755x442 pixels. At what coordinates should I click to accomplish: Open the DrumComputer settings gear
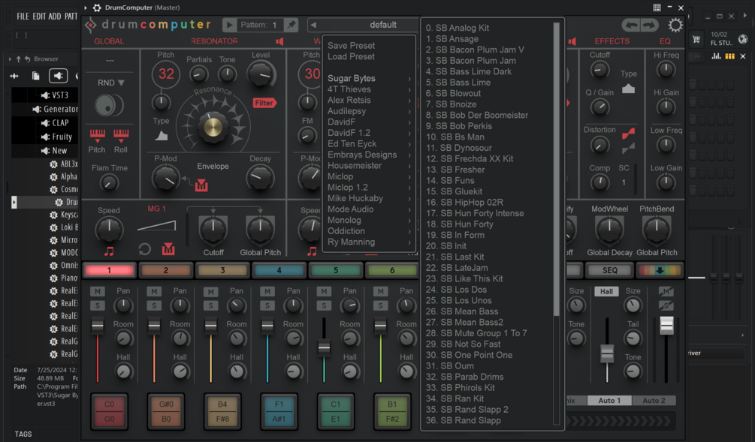(x=675, y=25)
